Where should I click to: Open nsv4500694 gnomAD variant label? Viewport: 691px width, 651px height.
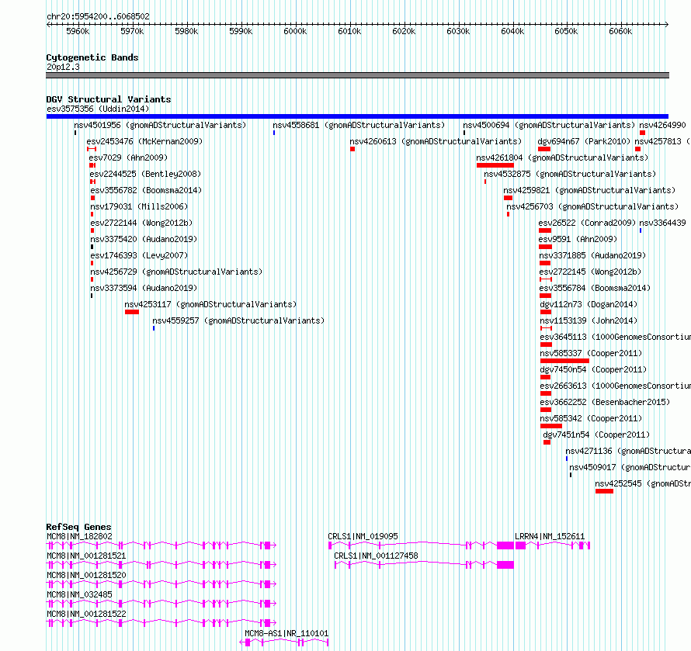tap(549, 125)
